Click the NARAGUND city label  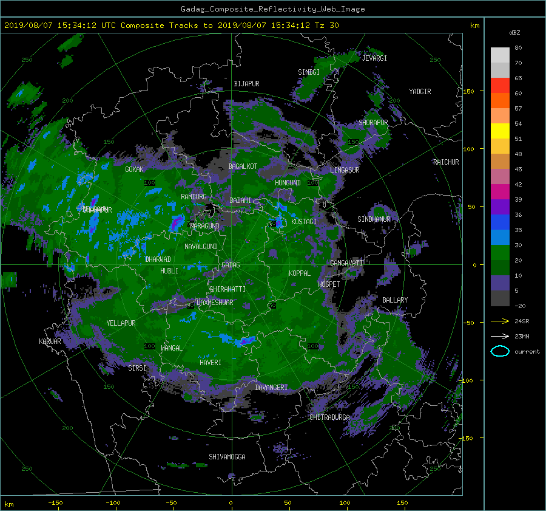click(205, 226)
